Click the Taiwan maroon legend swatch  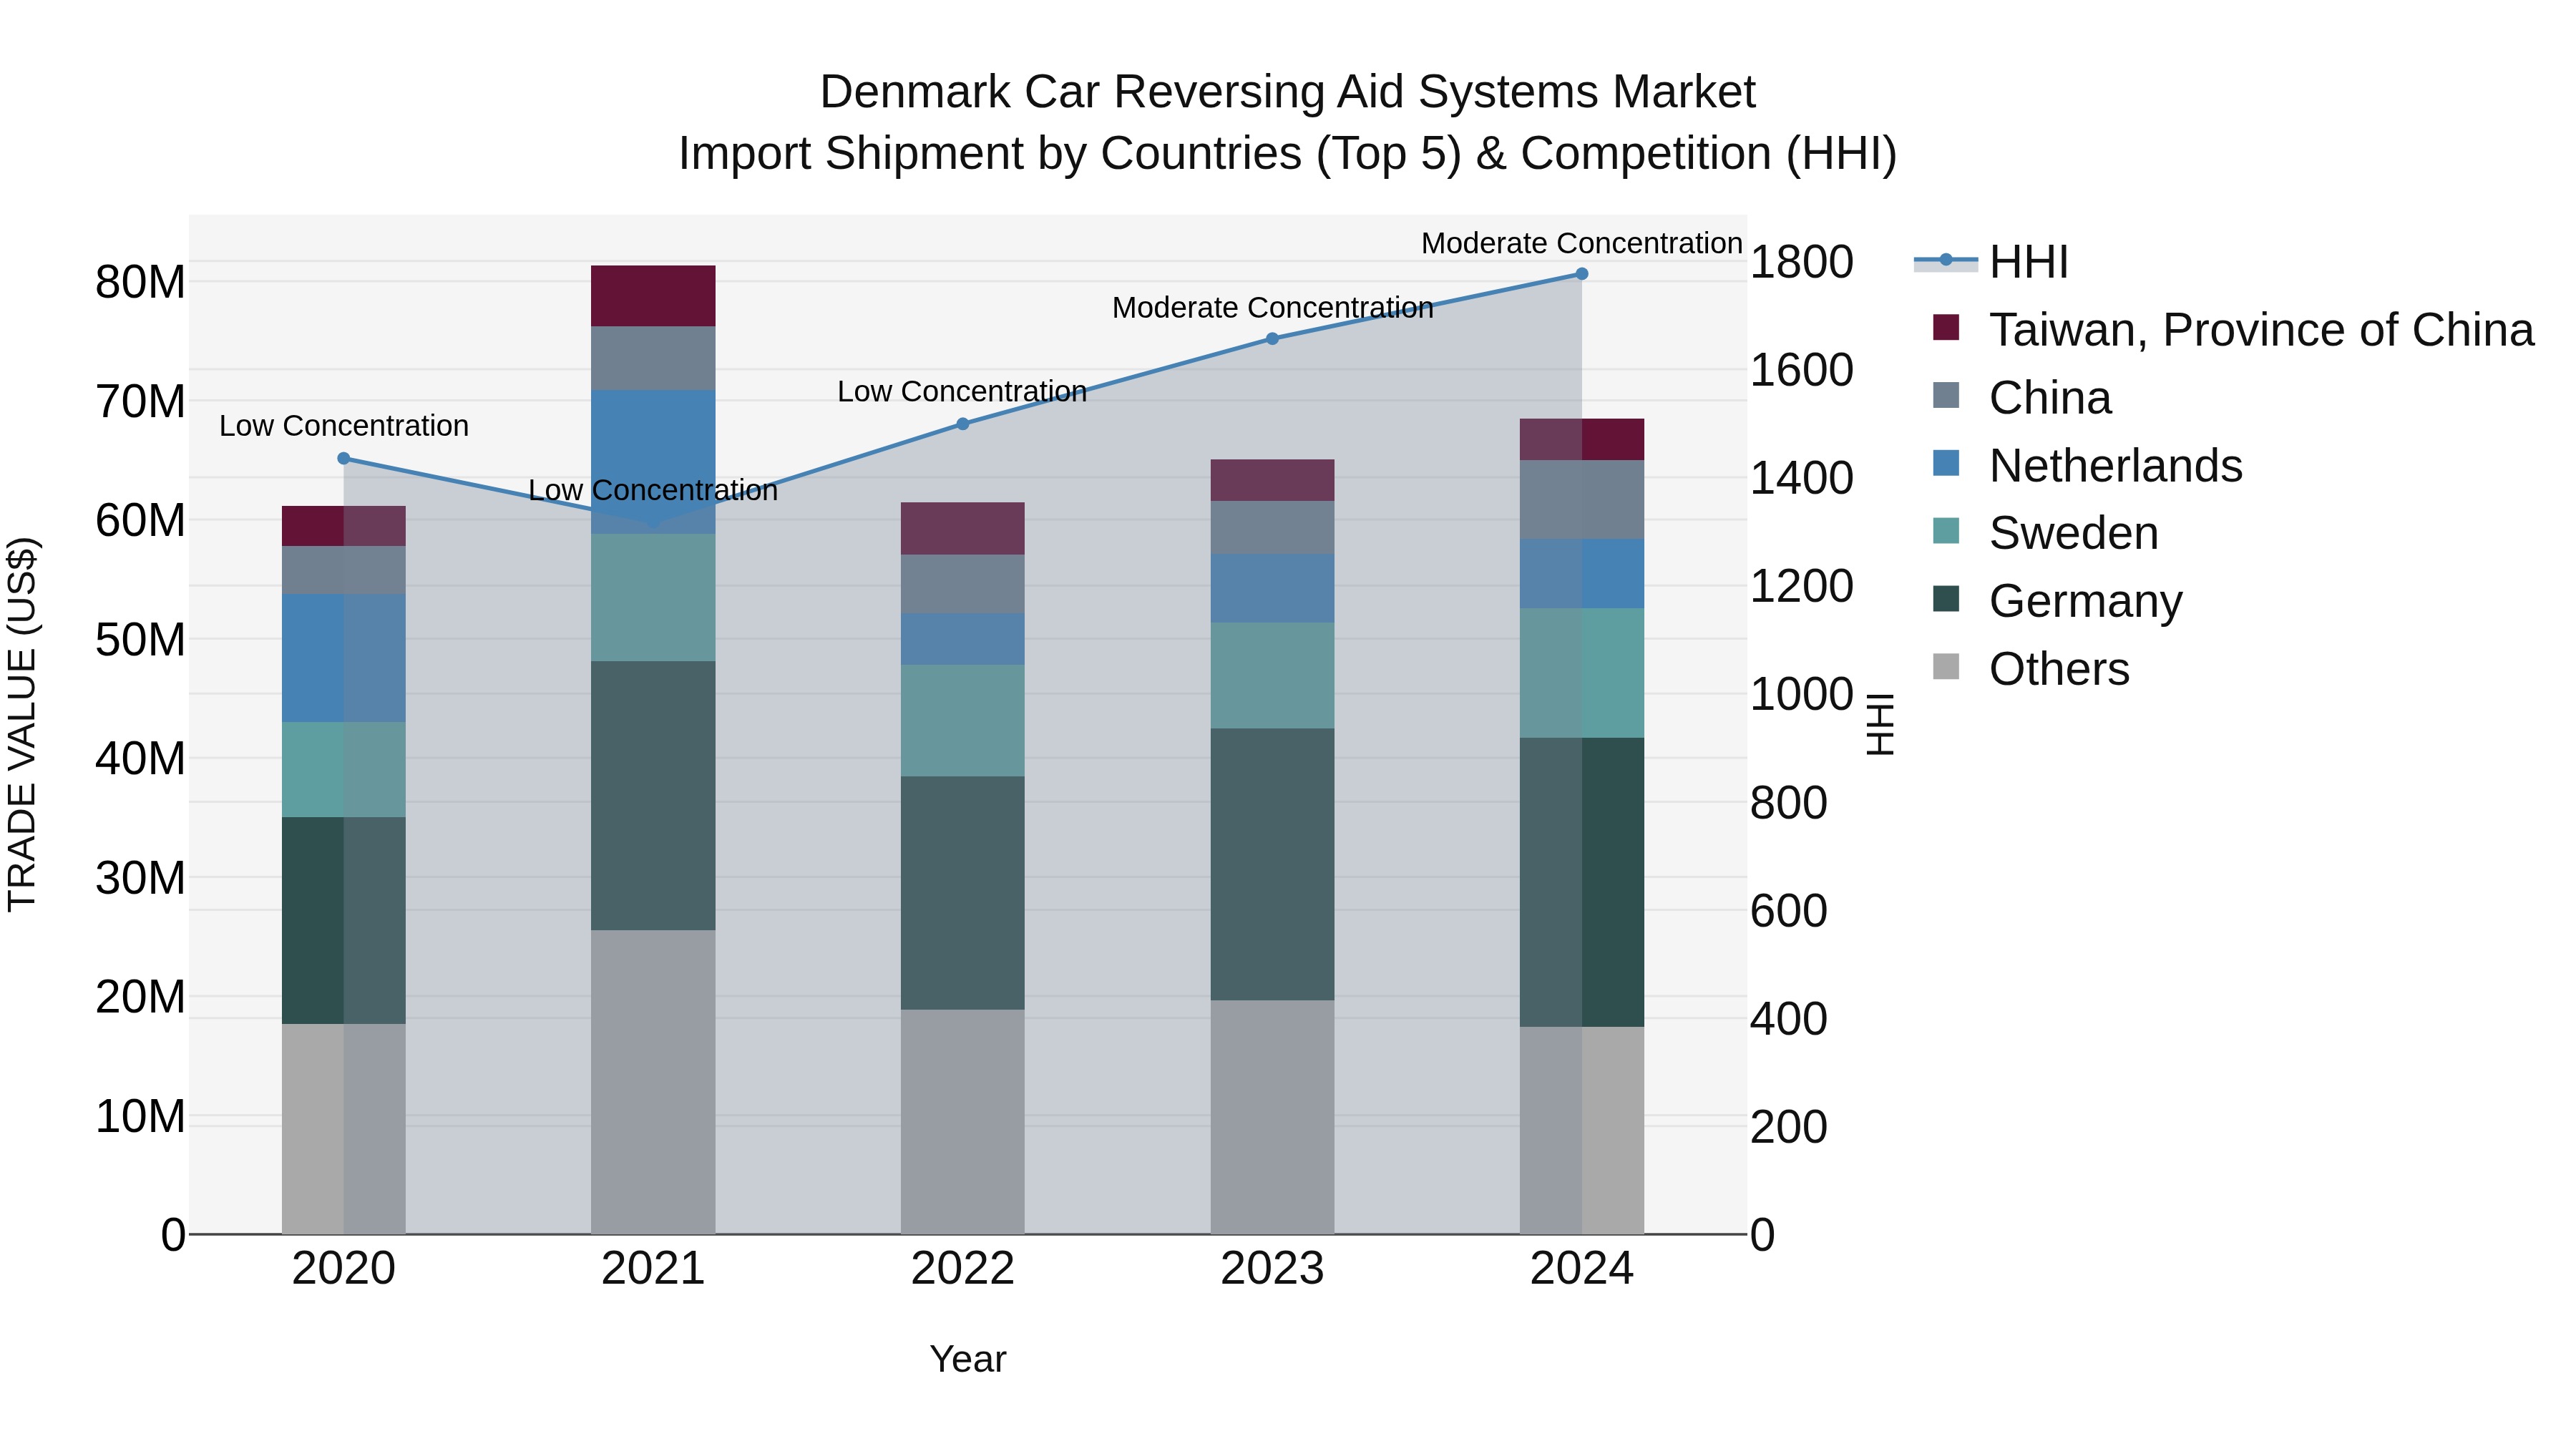coord(1946,327)
